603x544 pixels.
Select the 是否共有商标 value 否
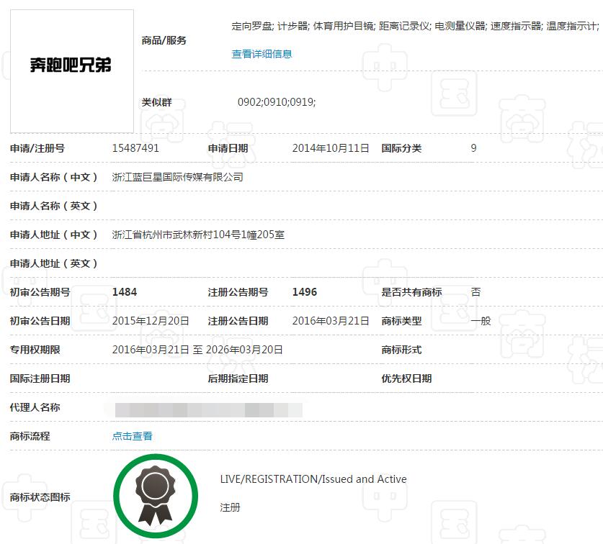coord(477,292)
